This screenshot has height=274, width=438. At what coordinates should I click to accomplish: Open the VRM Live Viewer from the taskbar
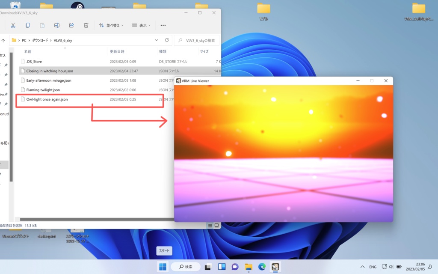point(275,266)
